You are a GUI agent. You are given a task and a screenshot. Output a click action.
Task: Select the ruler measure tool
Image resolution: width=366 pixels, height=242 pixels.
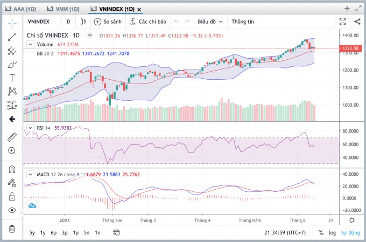tap(12, 137)
